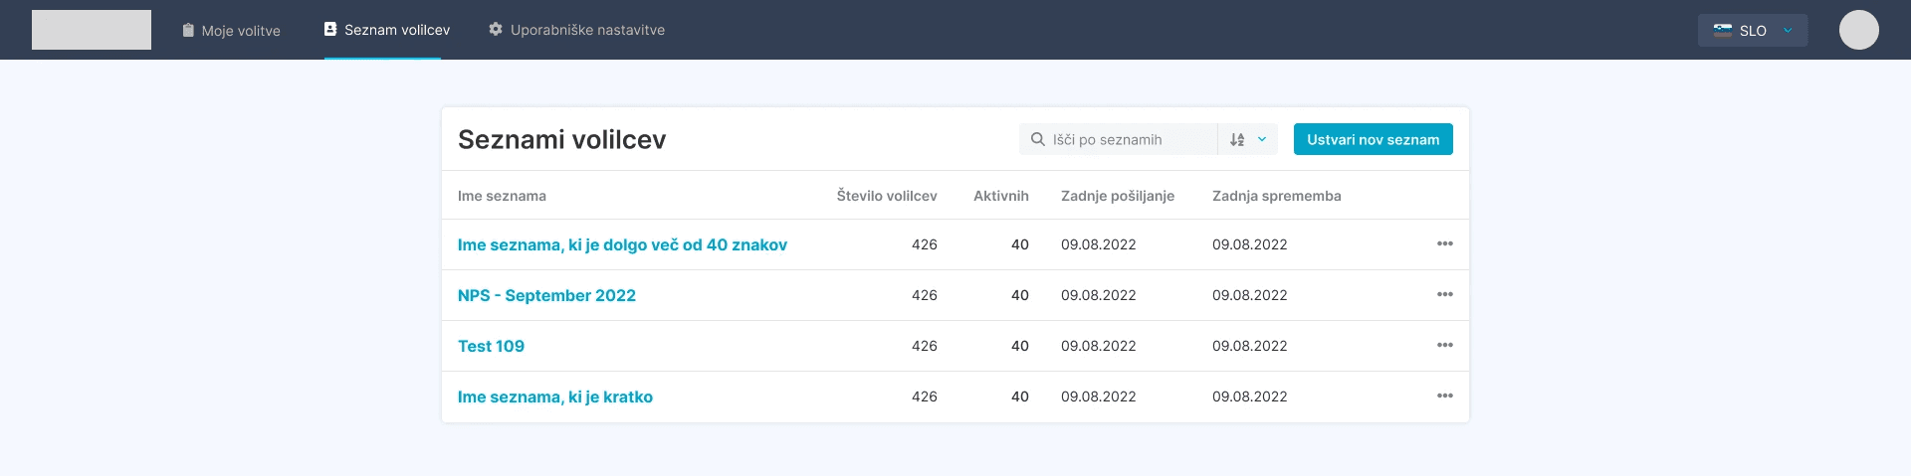
Task: Open the Test 109 list
Action: point(491,346)
